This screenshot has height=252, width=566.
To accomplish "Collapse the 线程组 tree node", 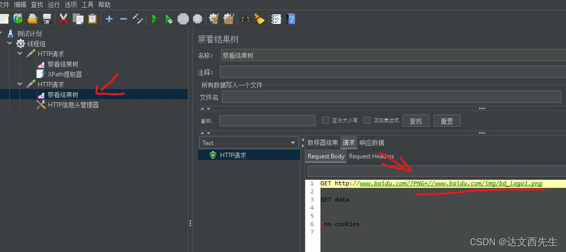I will pos(10,44).
